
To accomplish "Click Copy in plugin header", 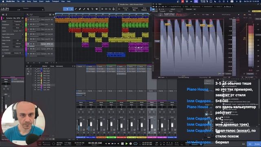I will (x=170, y=11).
